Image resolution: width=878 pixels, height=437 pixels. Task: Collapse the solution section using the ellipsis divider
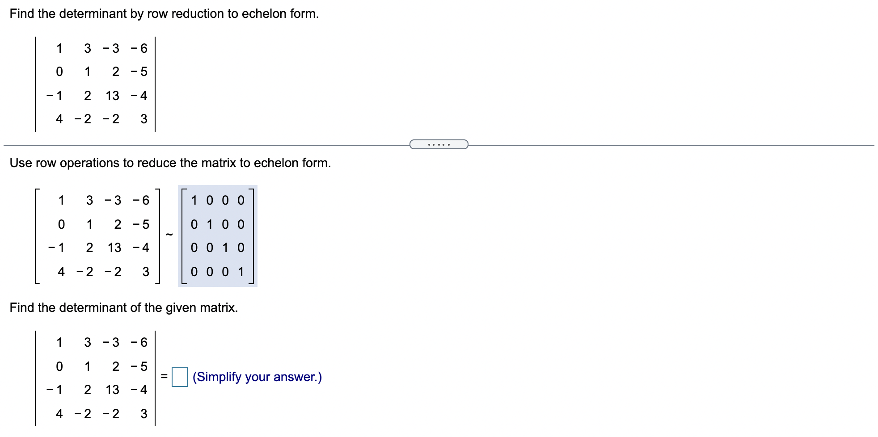pos(439,144)
